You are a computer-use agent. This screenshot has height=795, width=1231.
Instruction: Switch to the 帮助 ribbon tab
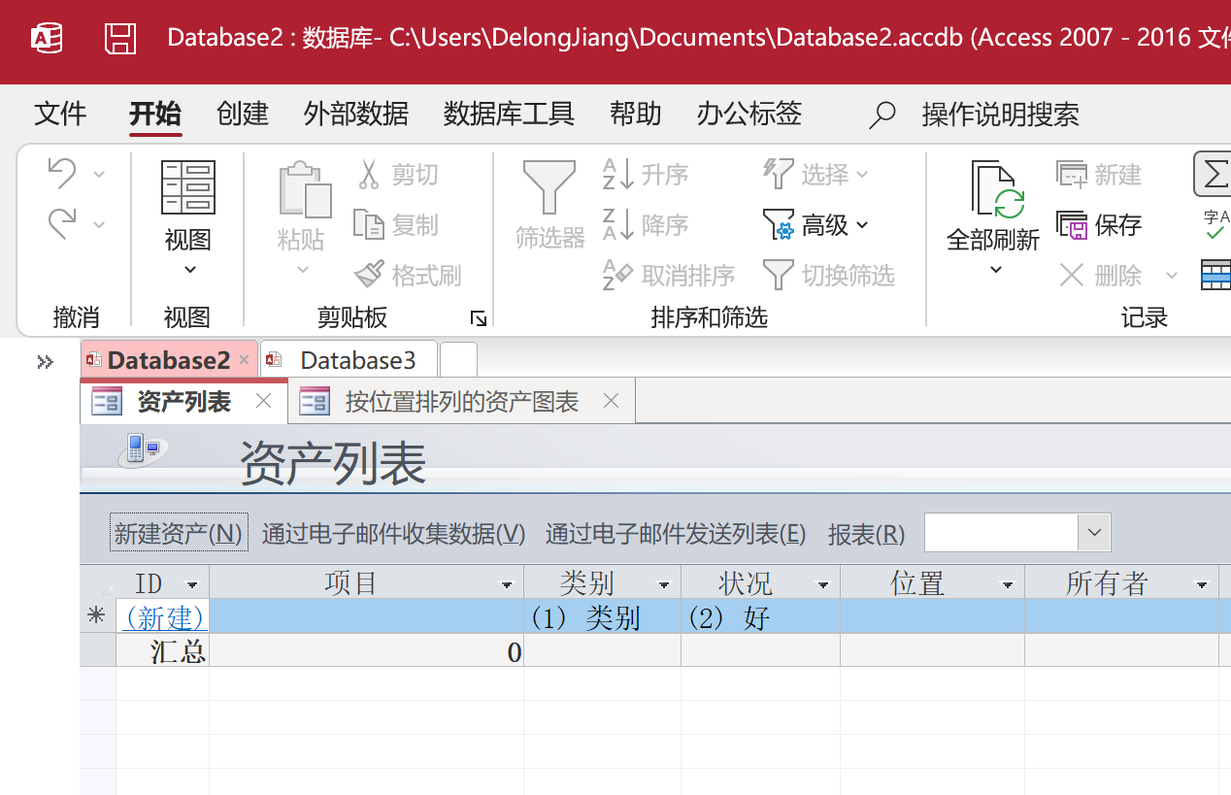click(636, 115)
